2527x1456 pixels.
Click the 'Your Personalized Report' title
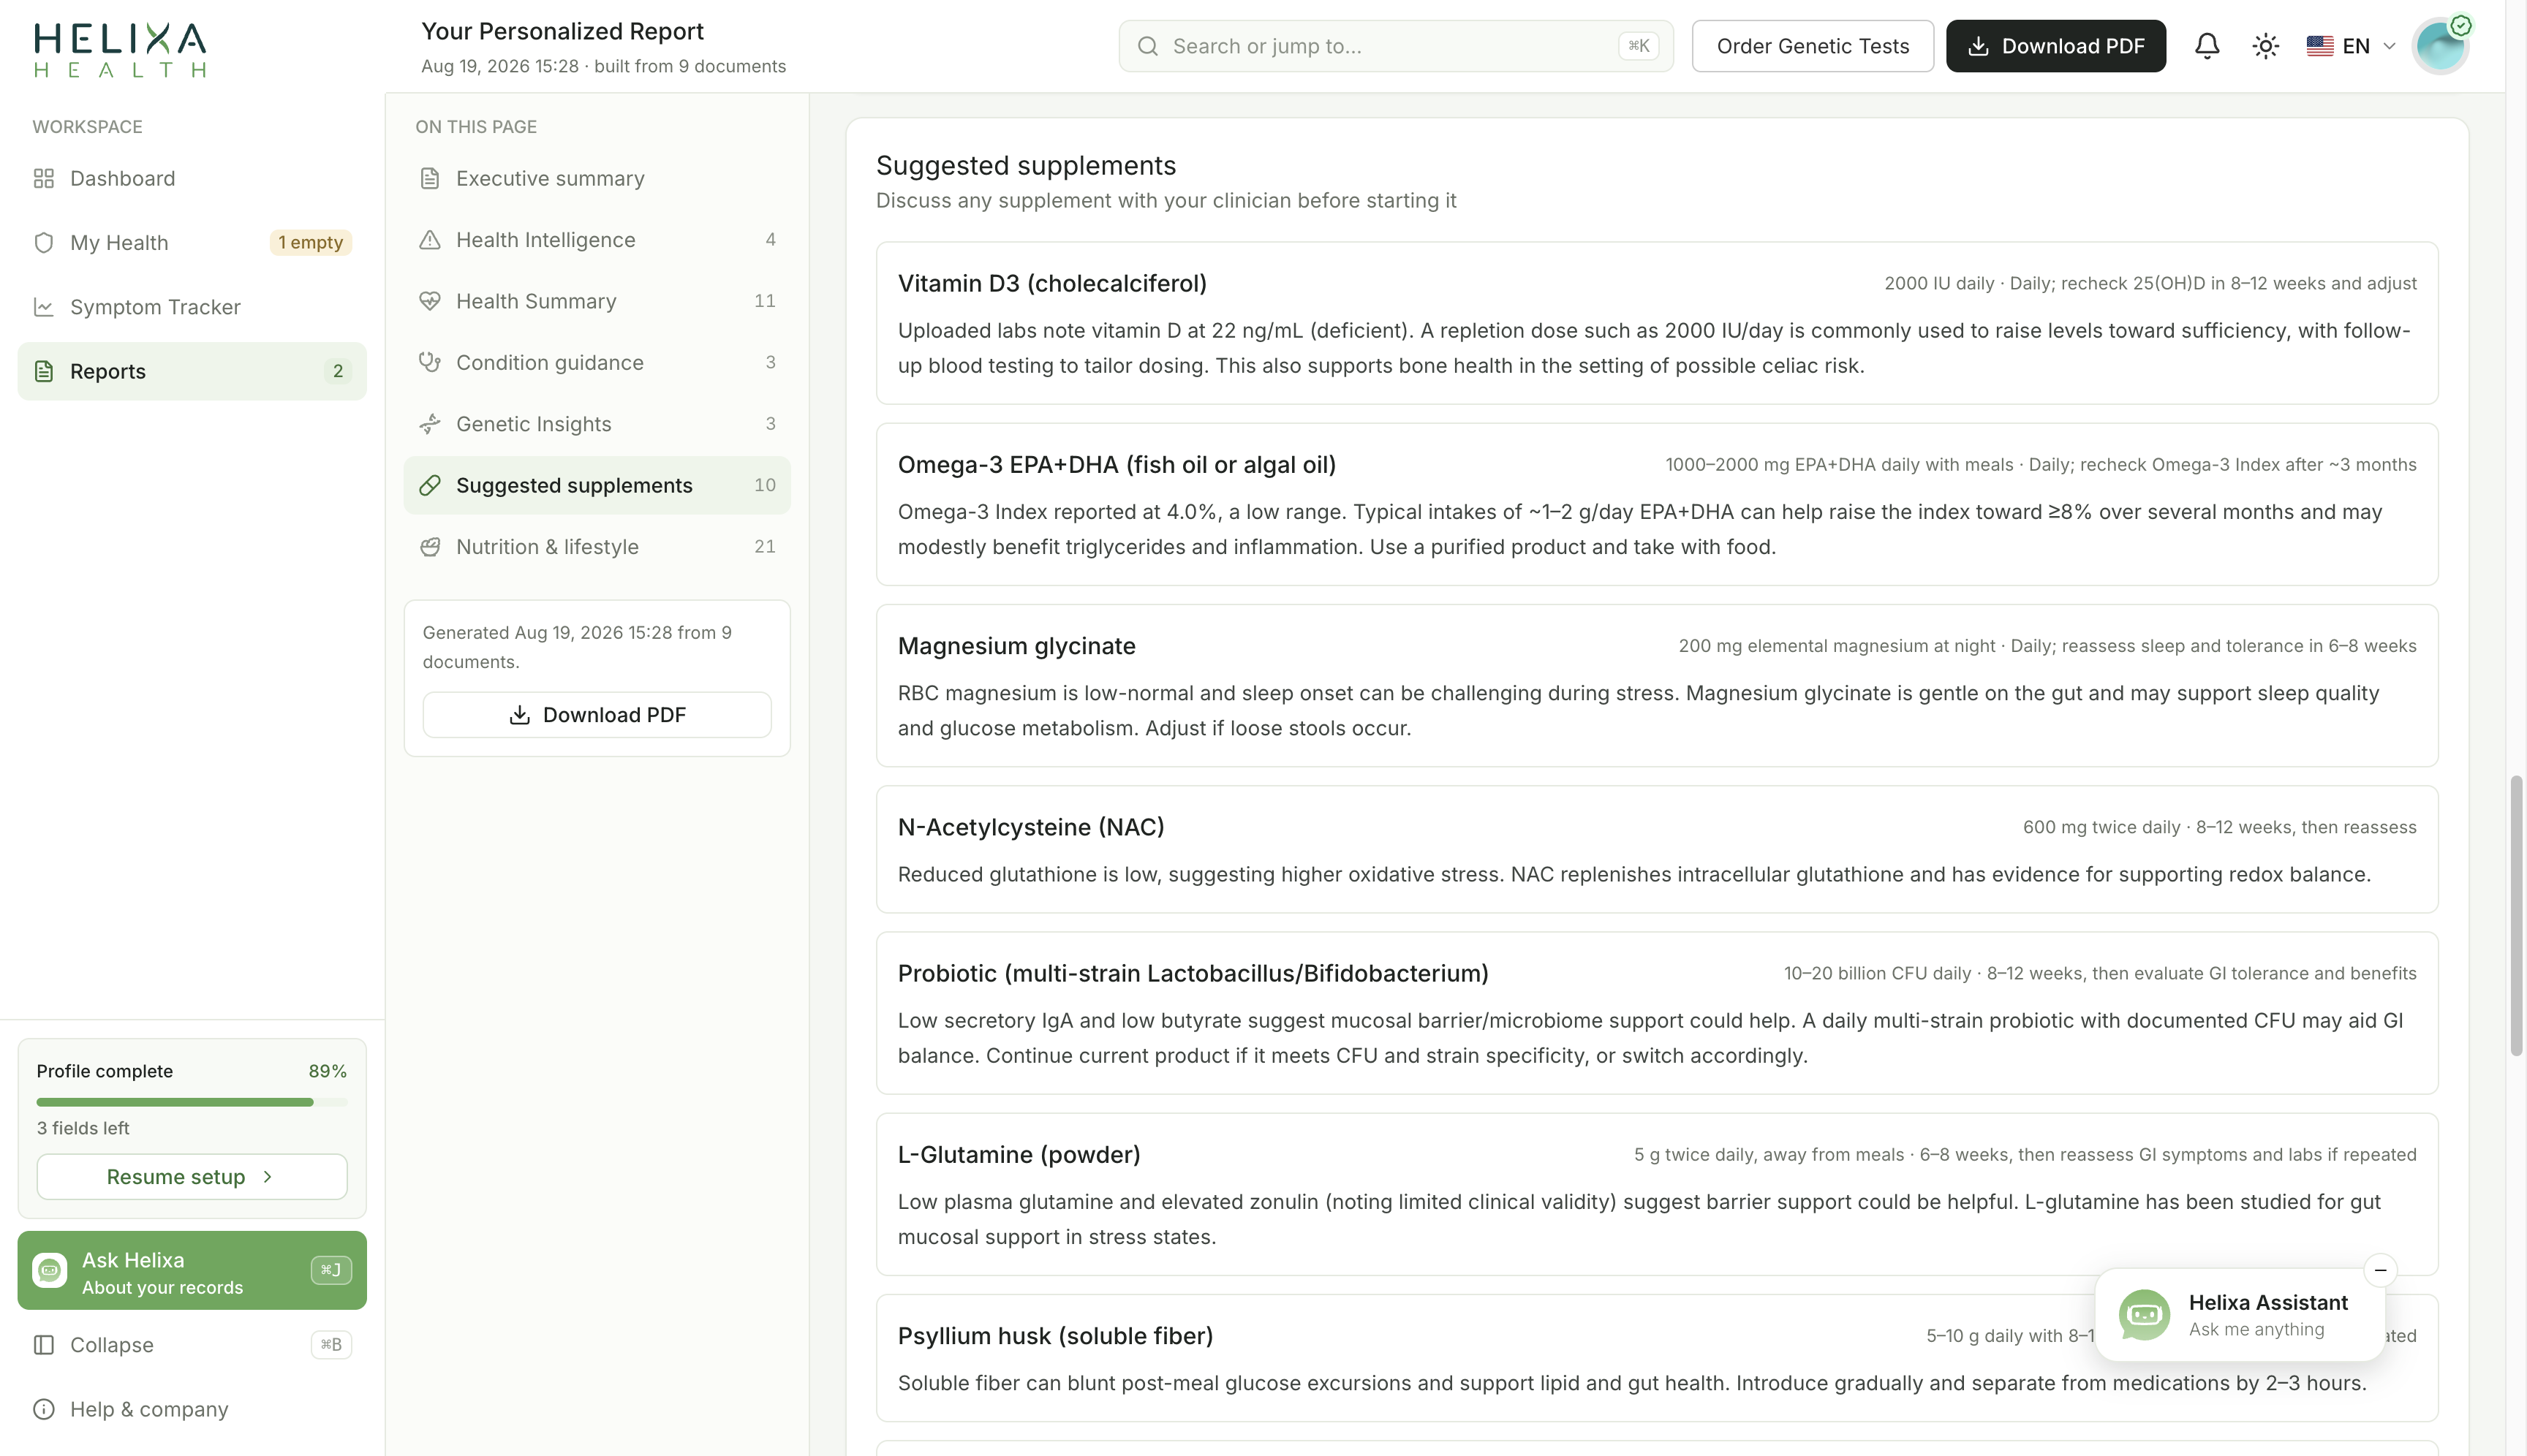(562, 31)
